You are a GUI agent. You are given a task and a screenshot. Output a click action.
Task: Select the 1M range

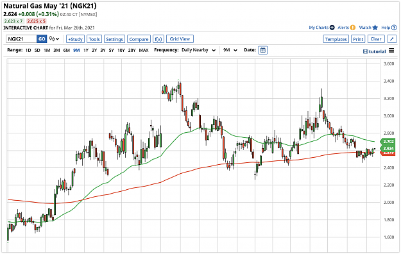point(47,50)
